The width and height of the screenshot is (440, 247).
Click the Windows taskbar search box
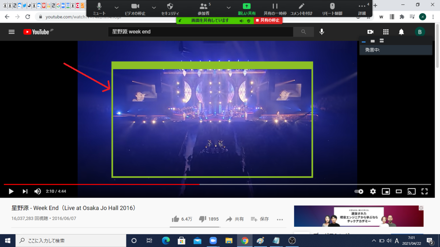click(70, 240)
